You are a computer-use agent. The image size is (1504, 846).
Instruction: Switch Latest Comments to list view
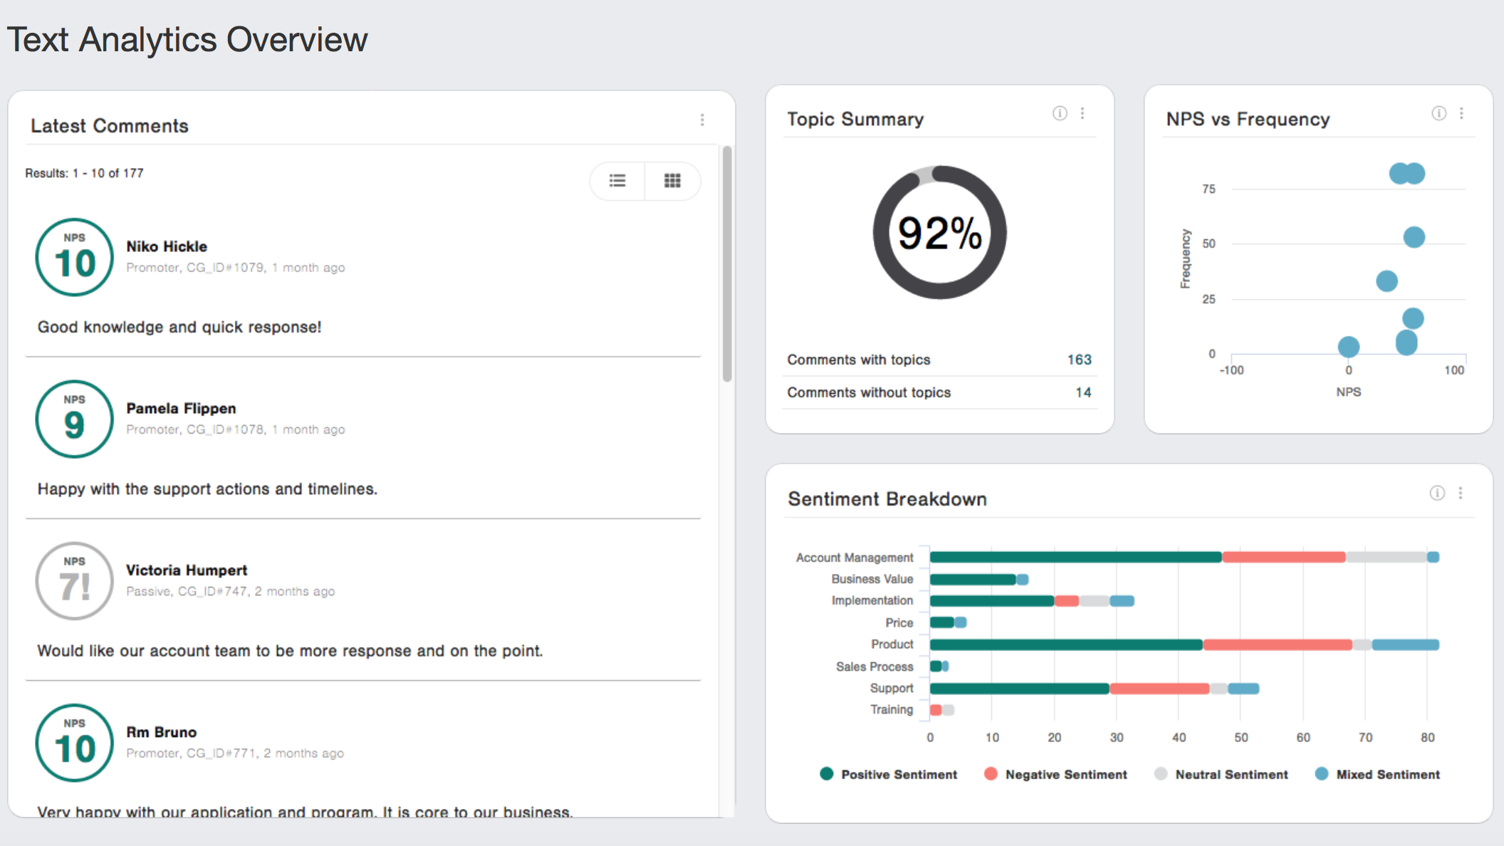pos(617,181)
